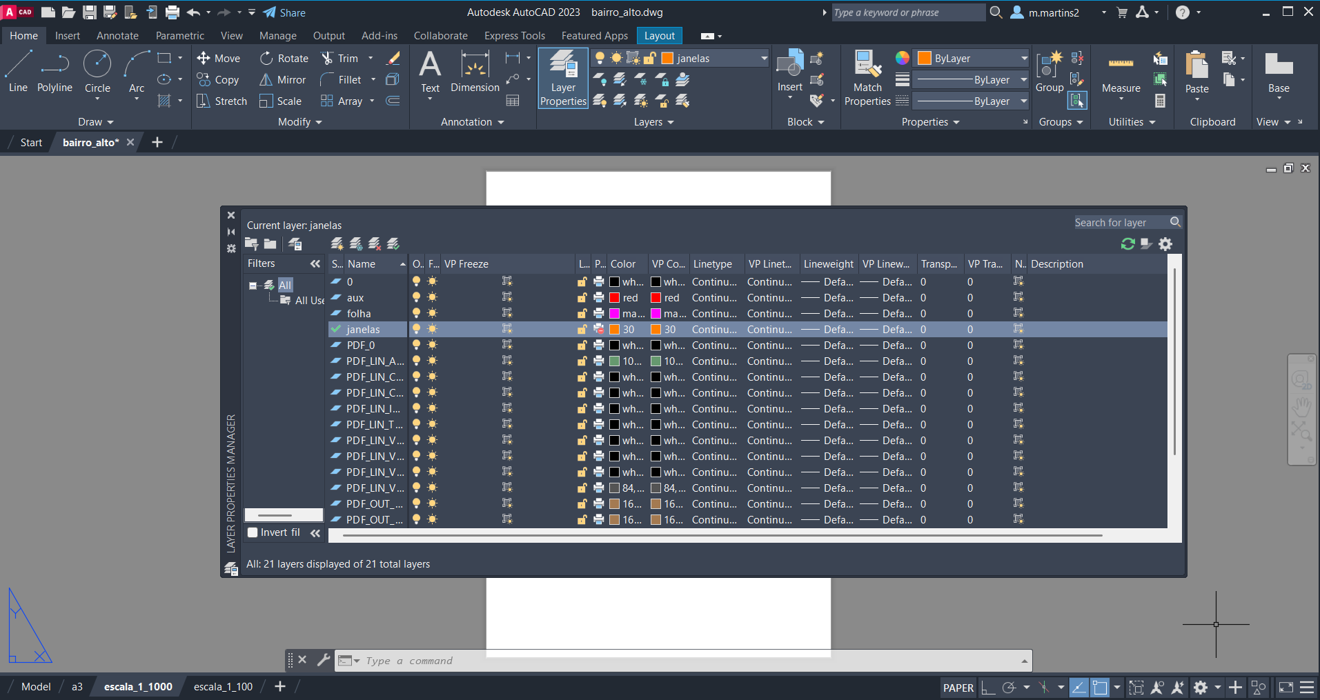Click the Stretch tool
The width and height of the screenshot is (1320, 700).
tap(221, 101)
